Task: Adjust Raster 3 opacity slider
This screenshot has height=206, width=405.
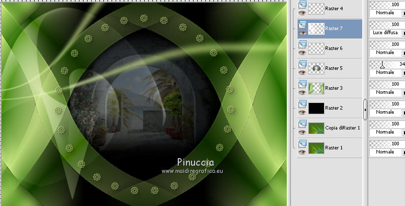Action: (x=387, y=84)
